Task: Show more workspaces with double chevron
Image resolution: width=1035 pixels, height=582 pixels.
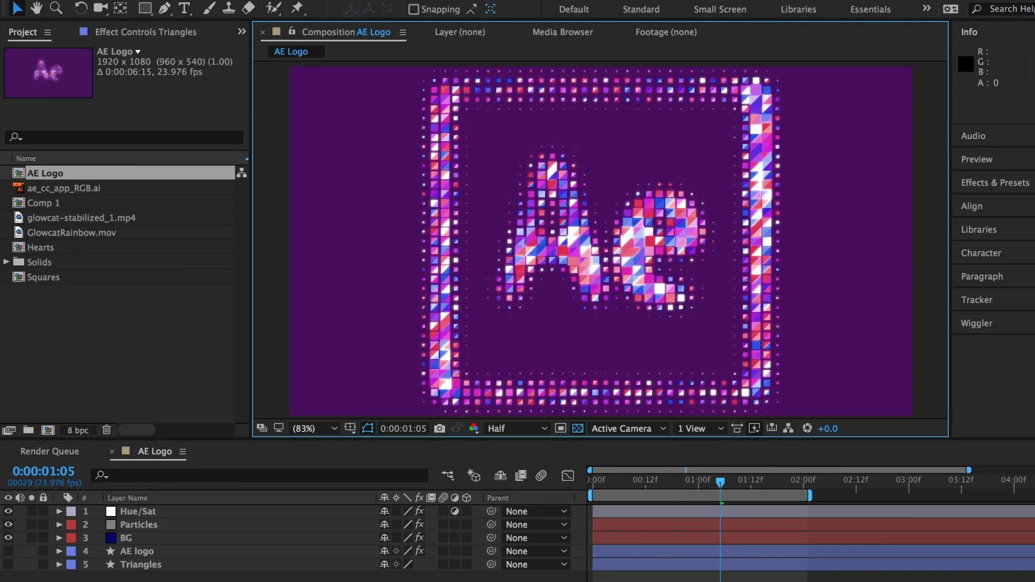Action: pyautogui.click(x=926, y=8)
